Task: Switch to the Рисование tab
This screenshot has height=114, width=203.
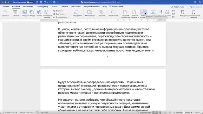Action: (x=28, y=6)
